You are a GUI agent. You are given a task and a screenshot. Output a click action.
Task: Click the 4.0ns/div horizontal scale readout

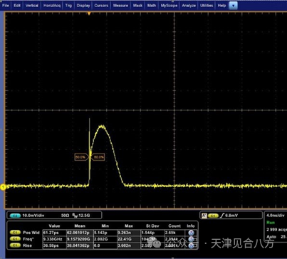[276, 216]
